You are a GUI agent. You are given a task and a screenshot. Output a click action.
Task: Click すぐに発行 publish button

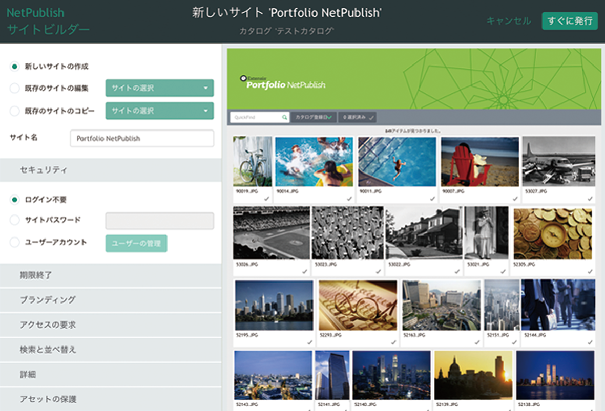point(570,21)
